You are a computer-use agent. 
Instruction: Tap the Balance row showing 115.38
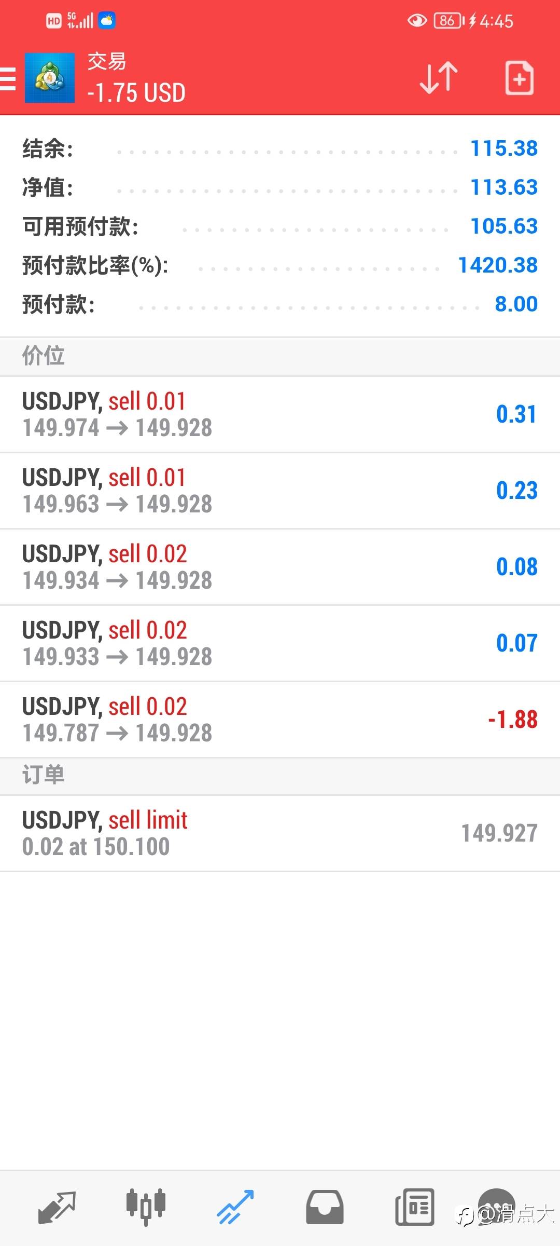coord(280,148)
